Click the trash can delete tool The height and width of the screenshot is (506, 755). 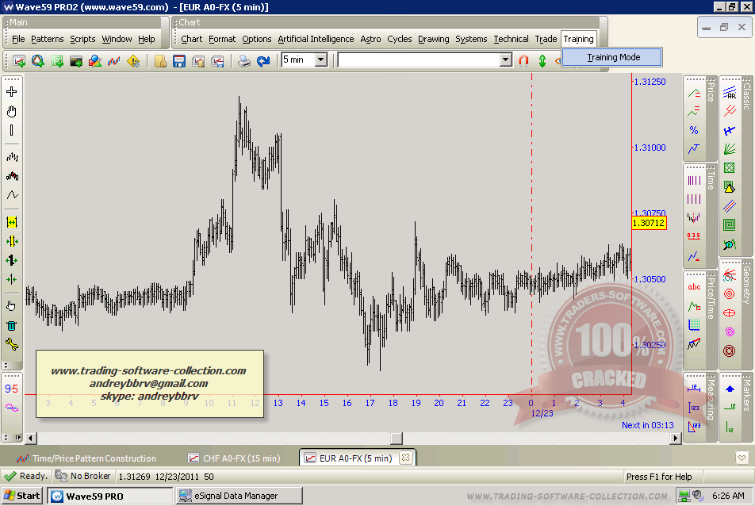click(x=12, y=324)
